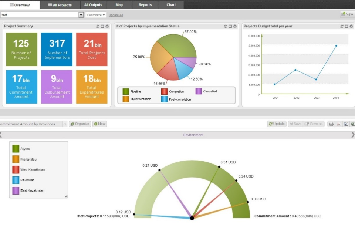Switch to the Map tab
355x226 pixels.
[x=119, y=5]
